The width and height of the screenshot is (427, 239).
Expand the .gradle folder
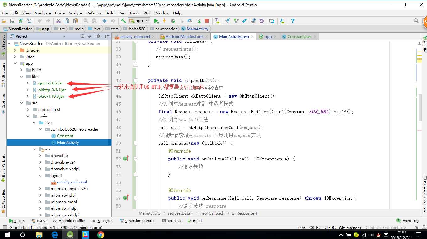(x=15, y=50)
